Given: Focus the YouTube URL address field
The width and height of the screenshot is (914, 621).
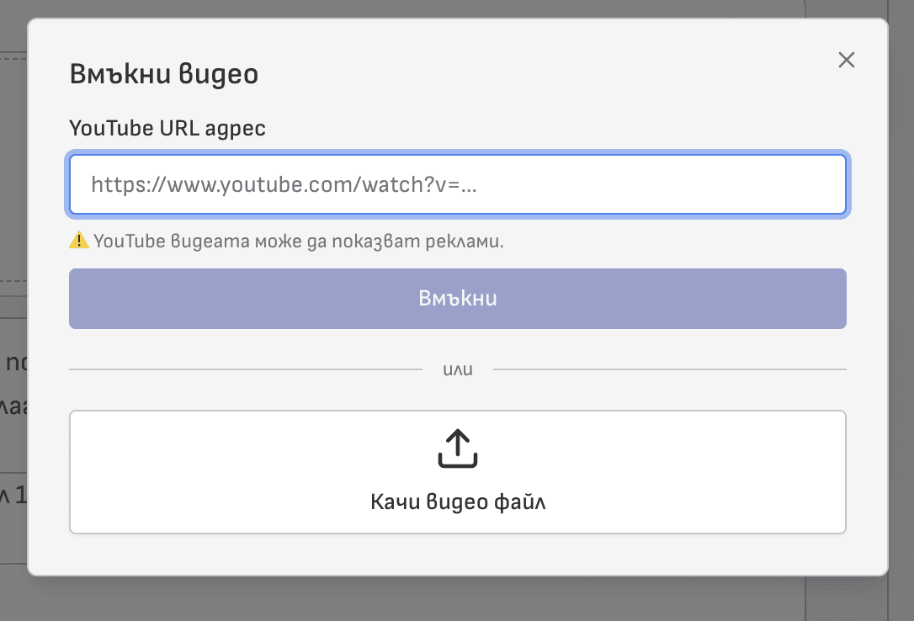Looking at the screenshot, I should click(x=458, y=184).
